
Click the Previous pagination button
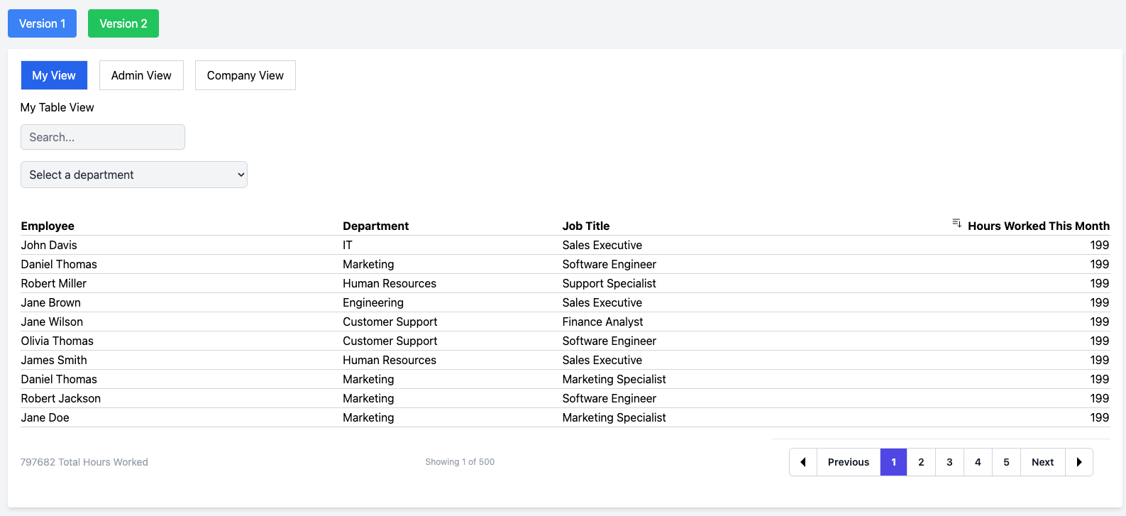(x=848, y=462)
